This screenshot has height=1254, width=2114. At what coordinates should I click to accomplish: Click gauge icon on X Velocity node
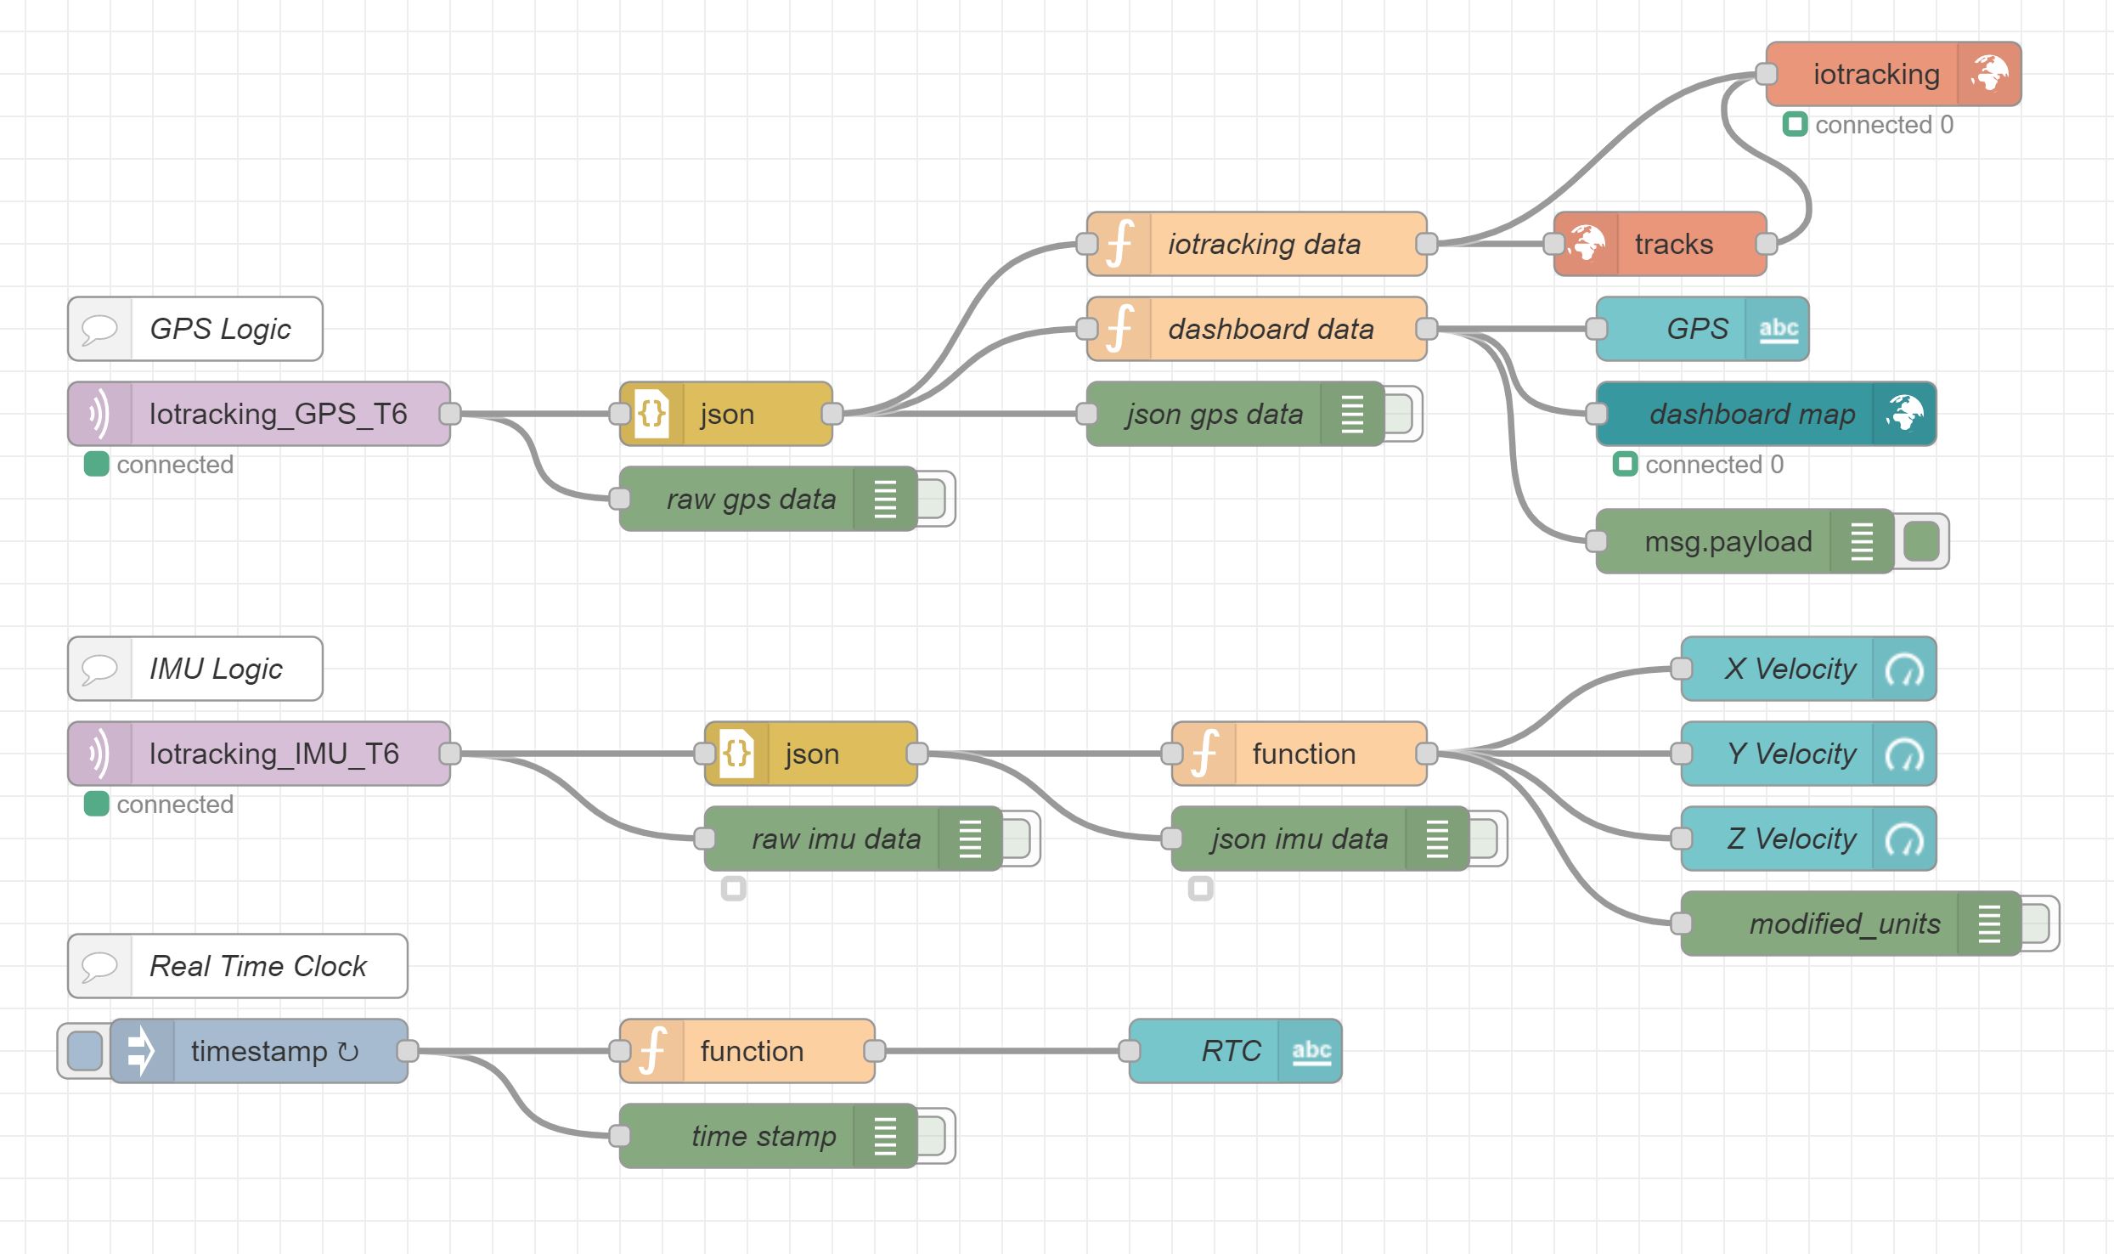point(1904,669)
